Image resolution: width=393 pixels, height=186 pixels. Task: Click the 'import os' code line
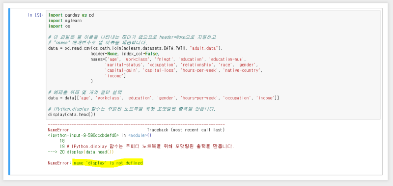coord(59,26)
